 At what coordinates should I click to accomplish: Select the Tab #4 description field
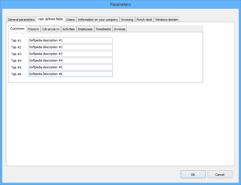71,60
